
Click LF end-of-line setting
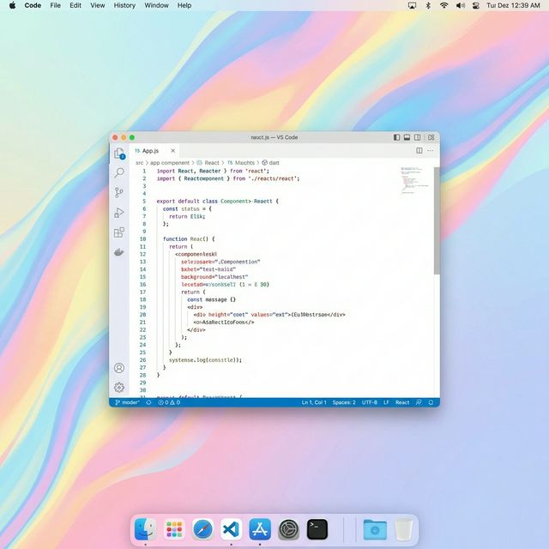(x=386, y=402)
